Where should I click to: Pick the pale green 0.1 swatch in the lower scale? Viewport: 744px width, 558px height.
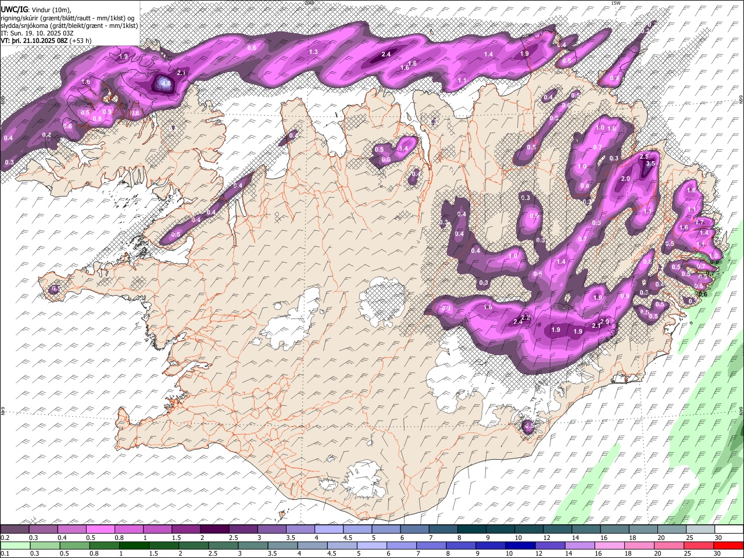click(x=15, y=545)
